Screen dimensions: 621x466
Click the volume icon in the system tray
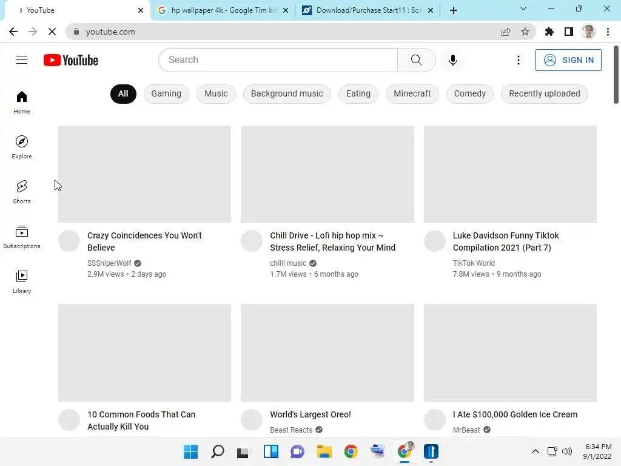point(567,451)
